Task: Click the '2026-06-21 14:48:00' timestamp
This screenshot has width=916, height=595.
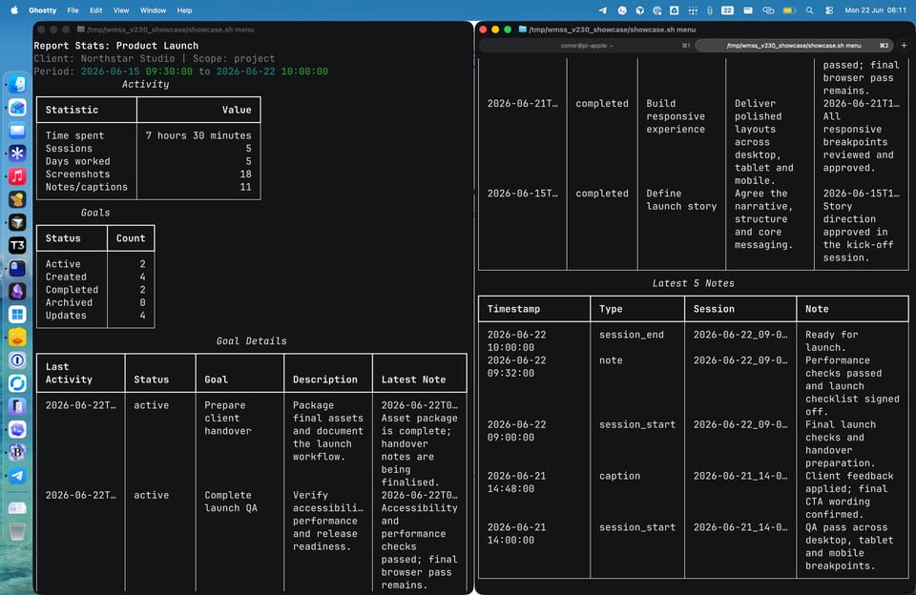Action: click(x=516, y=482)
